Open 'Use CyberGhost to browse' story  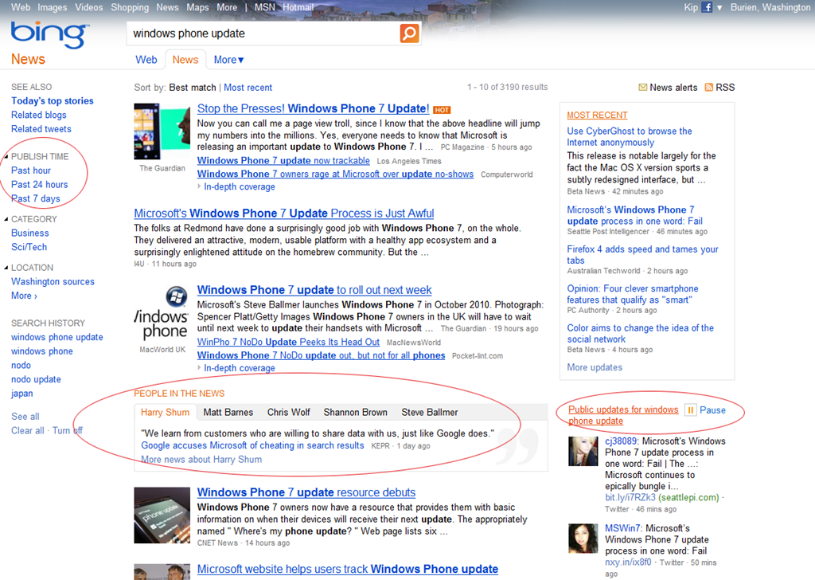click(630, 137)
